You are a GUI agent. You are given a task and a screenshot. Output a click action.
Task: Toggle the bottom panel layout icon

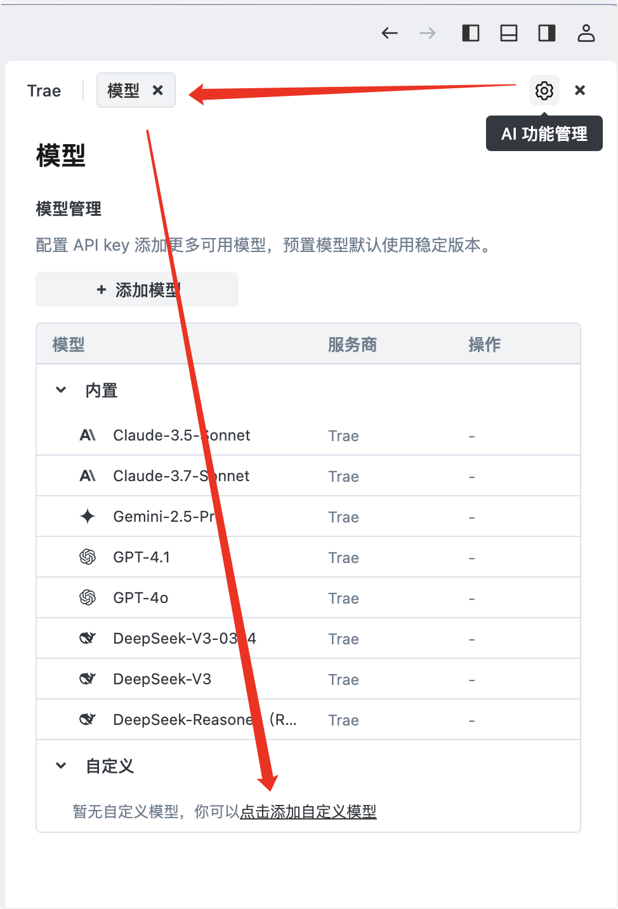coord(509,33)
